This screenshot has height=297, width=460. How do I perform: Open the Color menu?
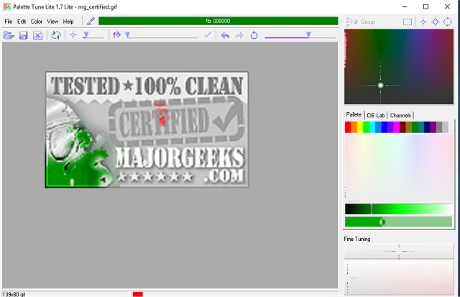tap(37, 22)
